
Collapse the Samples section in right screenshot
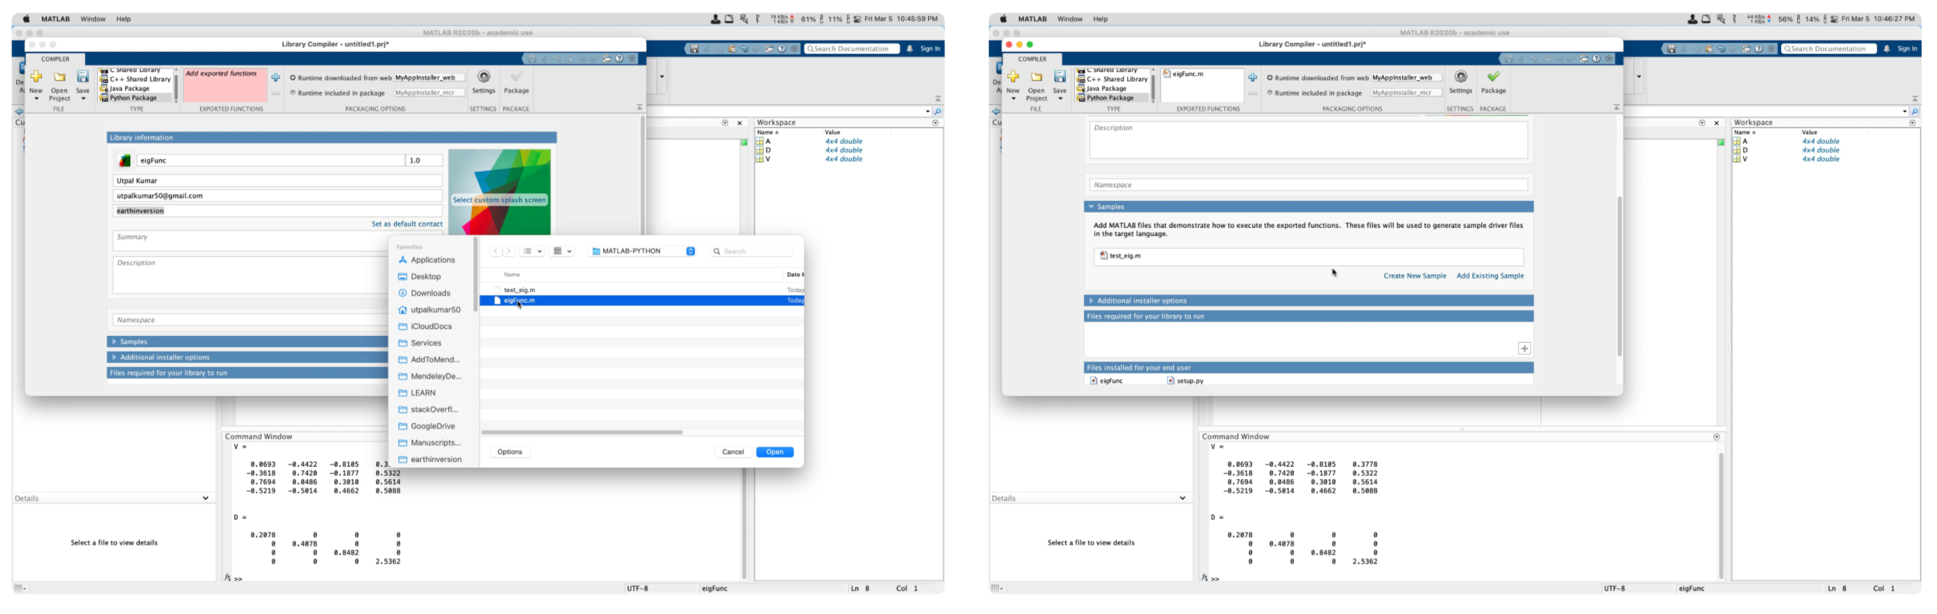pos(1091,206)
